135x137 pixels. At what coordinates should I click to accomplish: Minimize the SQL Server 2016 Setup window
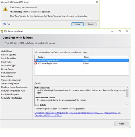coord(112,31)
